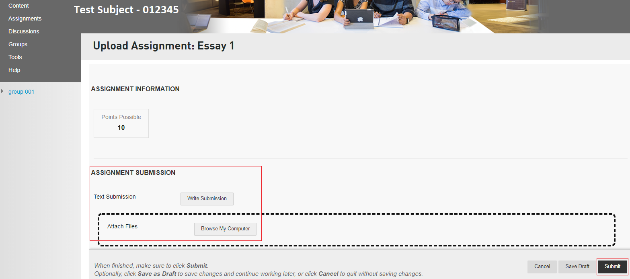This screenshot has width=630, height=279.
Task: Cancel the assignment upload
Action: (542, 267)
